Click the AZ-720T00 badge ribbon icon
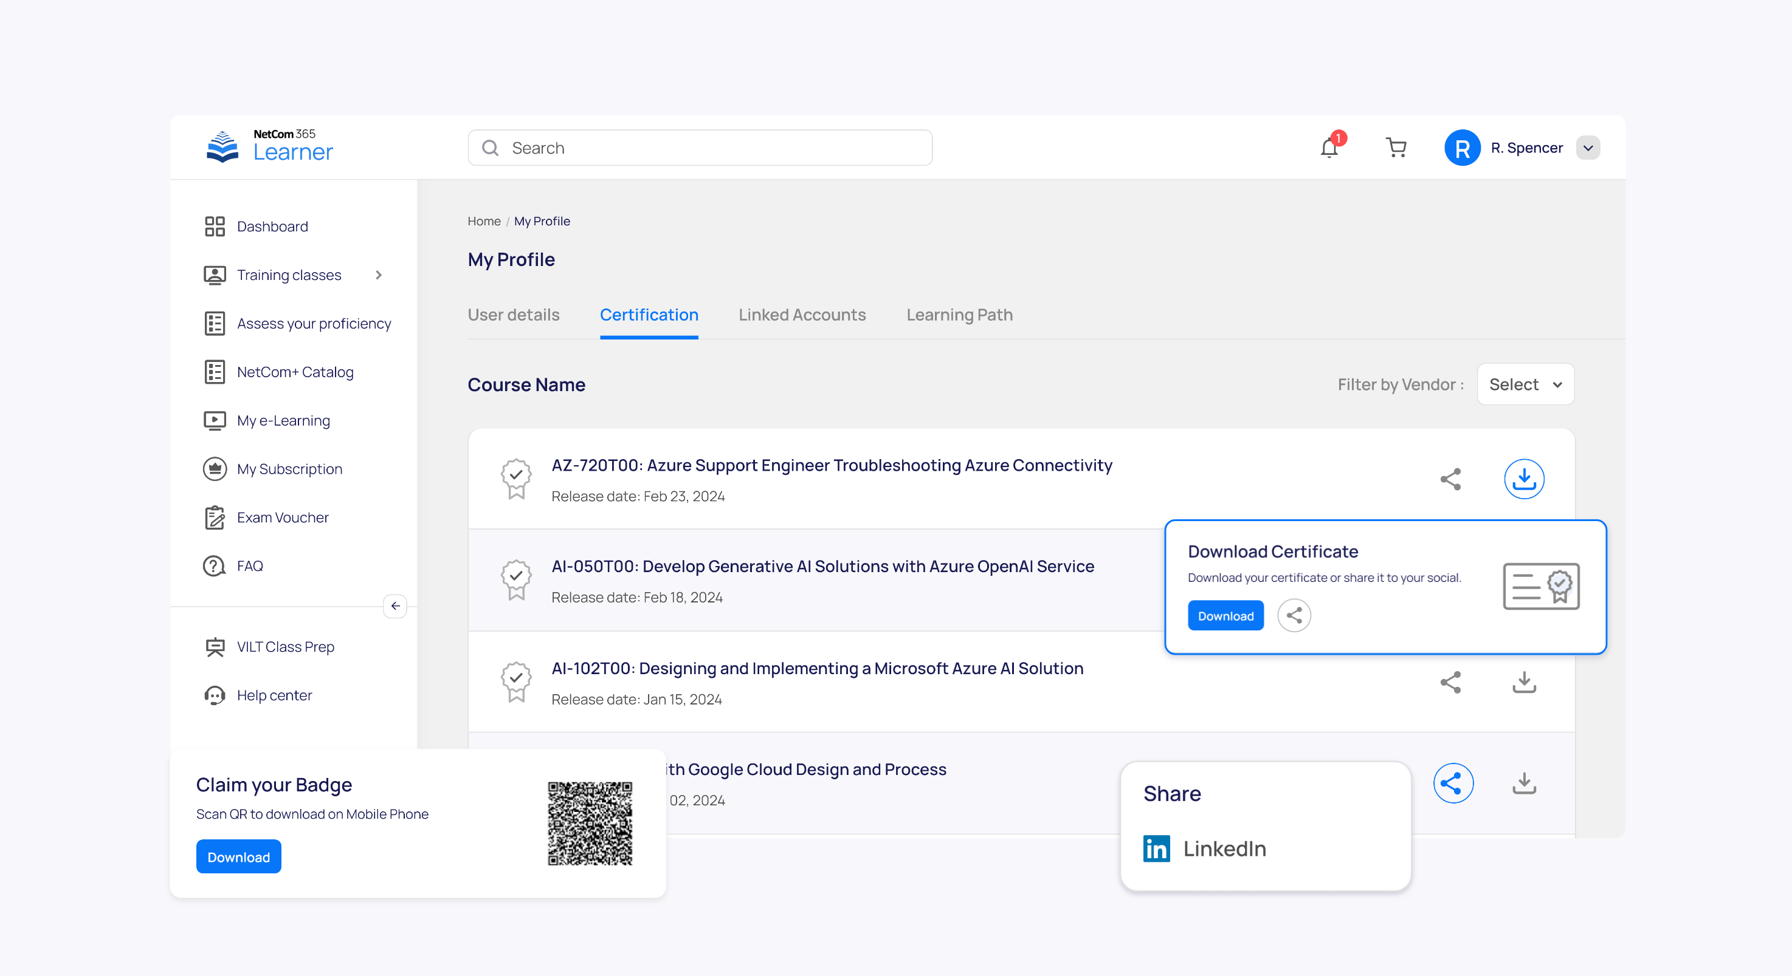1792x976 pixels. coord(515,479)
